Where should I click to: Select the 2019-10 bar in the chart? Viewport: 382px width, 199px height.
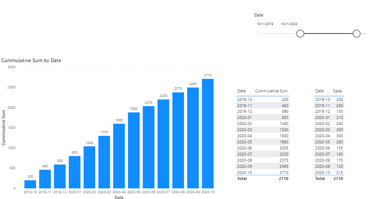point(30,184)
